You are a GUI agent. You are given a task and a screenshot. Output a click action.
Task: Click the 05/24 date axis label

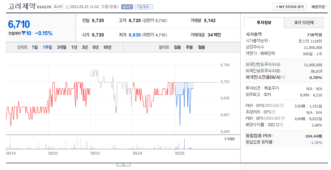click(137, 153)
